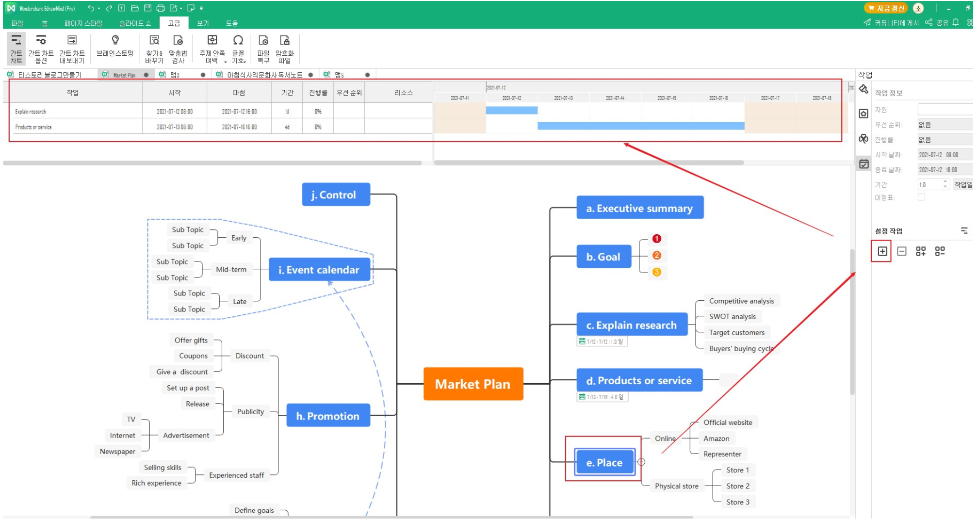Open the 시작 날짜 (start date) picker
This screenshot has height=520, width=978.
click(x=945, y=155)
